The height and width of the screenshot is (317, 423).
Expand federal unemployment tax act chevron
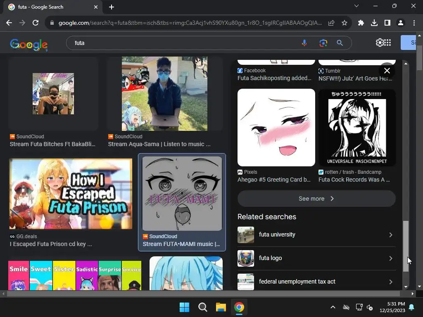[x=391, y=282]
